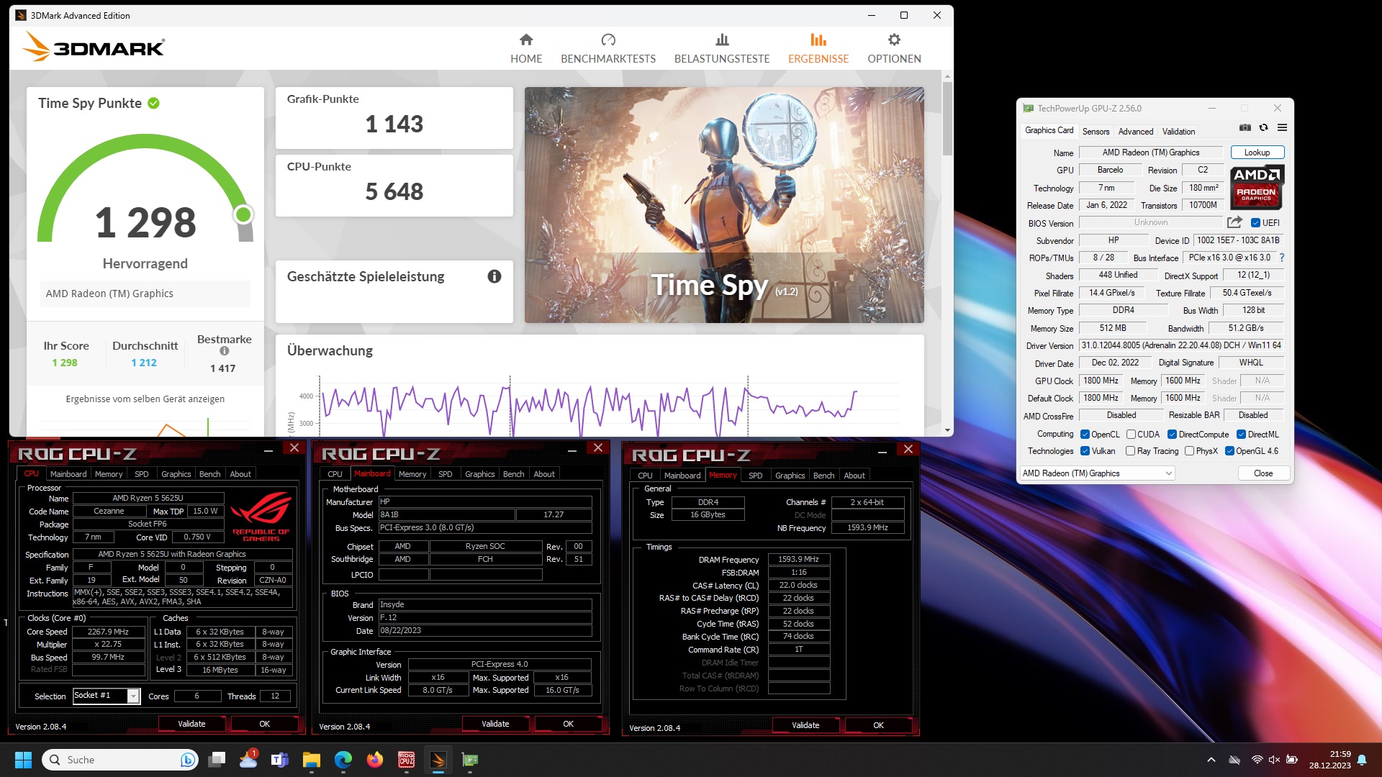Toggle OpenGL 4.6 checkbox in GPU-Z
Viewport: 1382px width, 777px height.
pyautogui.click(x=1229, y=451)
